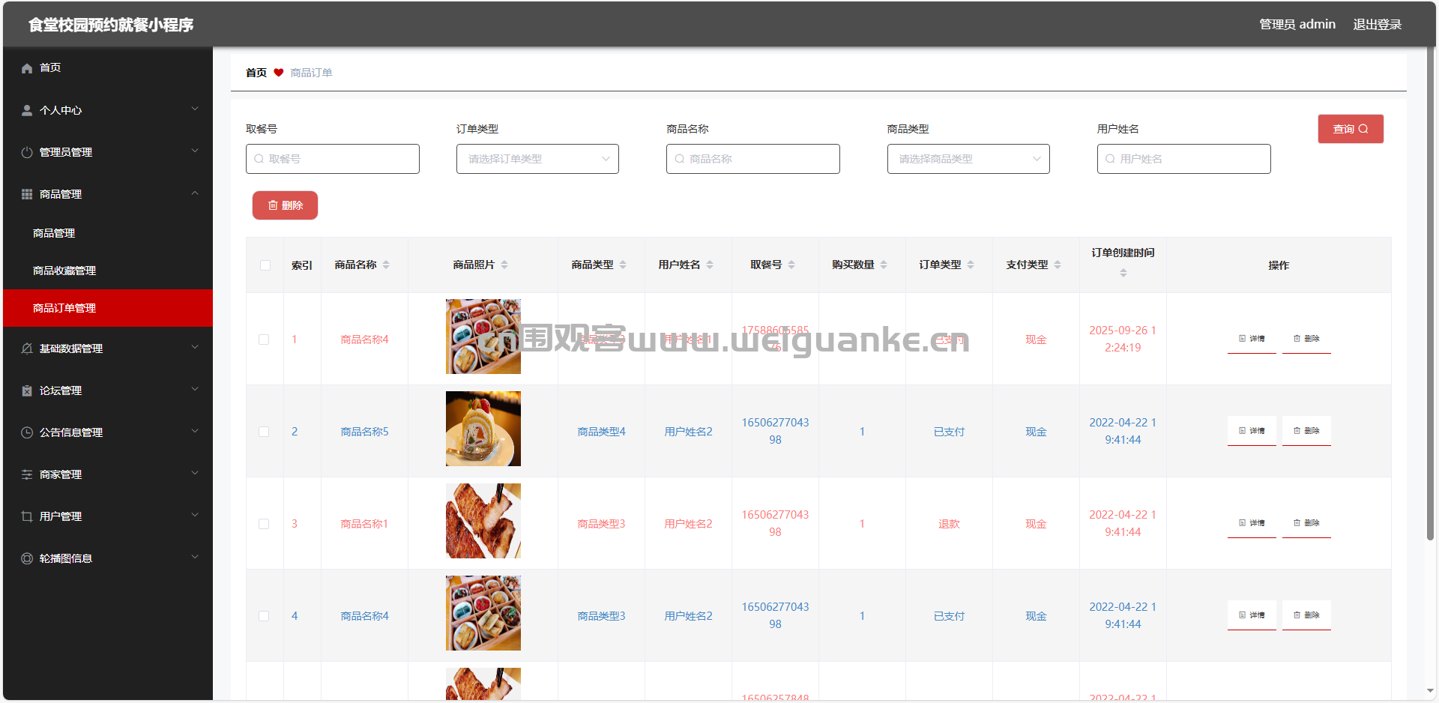Click the cake photo thumbnail in row 2
Image resolution: width=1439 pixels, height=703 pixels.
483,429
